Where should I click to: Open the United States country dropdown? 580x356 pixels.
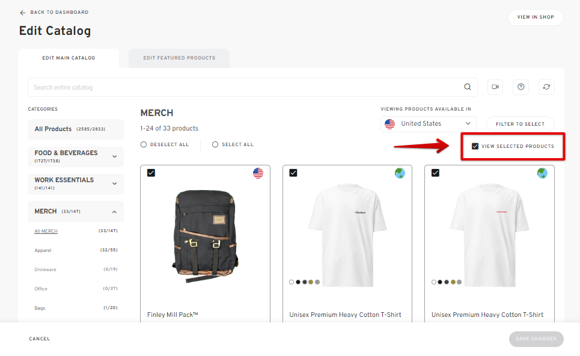[429, 124]
